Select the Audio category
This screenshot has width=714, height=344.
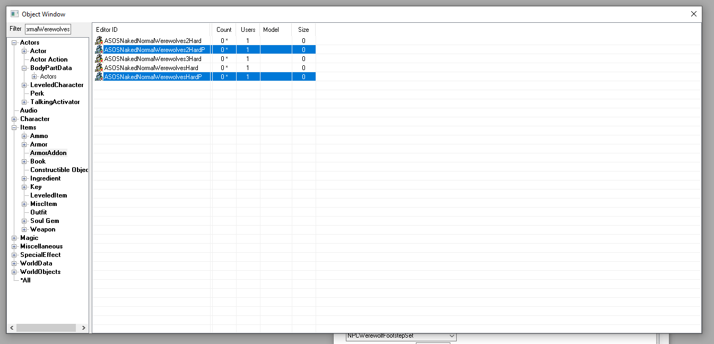29,110
